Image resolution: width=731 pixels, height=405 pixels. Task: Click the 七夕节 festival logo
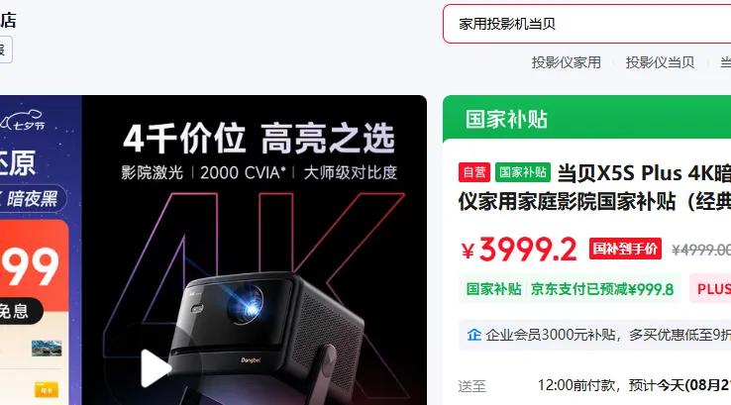(x=24, y=121)
